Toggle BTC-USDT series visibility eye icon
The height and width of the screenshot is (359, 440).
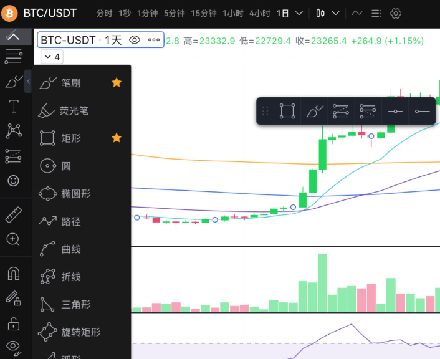pyautogui.click(x=135, y=40)
